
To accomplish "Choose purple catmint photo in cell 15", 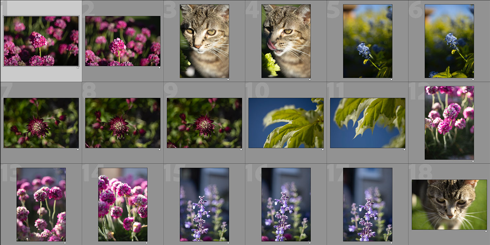I will 204,205.
